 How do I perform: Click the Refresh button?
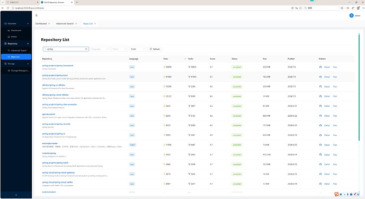point(155,49)
